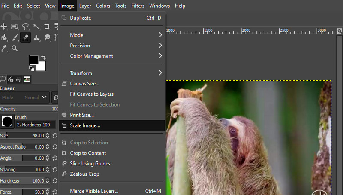
Task: Open the Filters menu
Action: coord(138,6)
